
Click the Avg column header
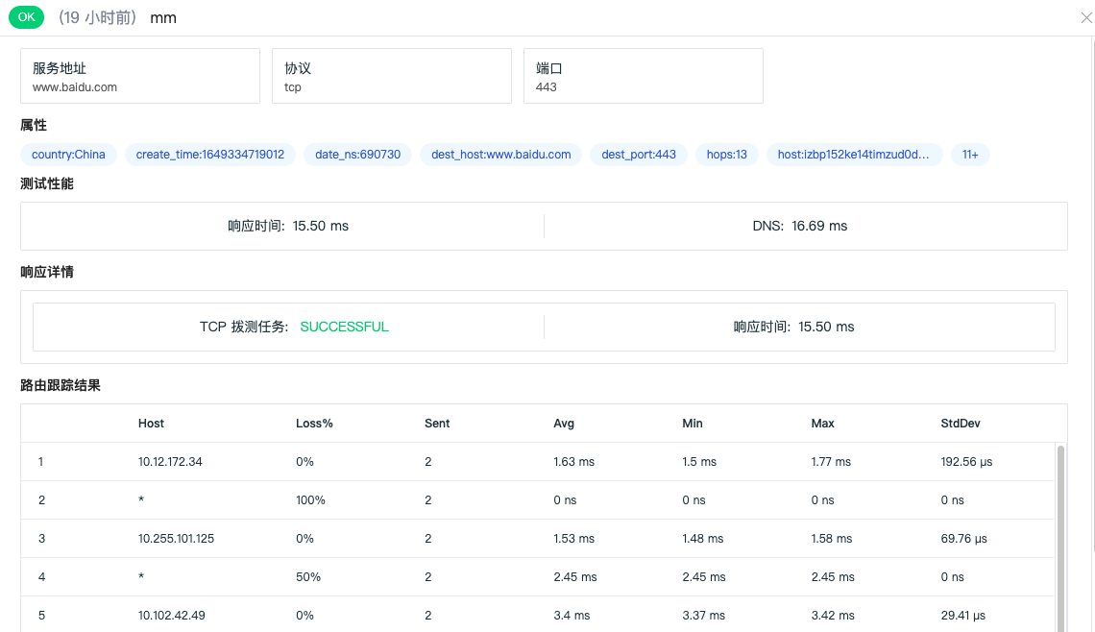(x=564, y=424)
